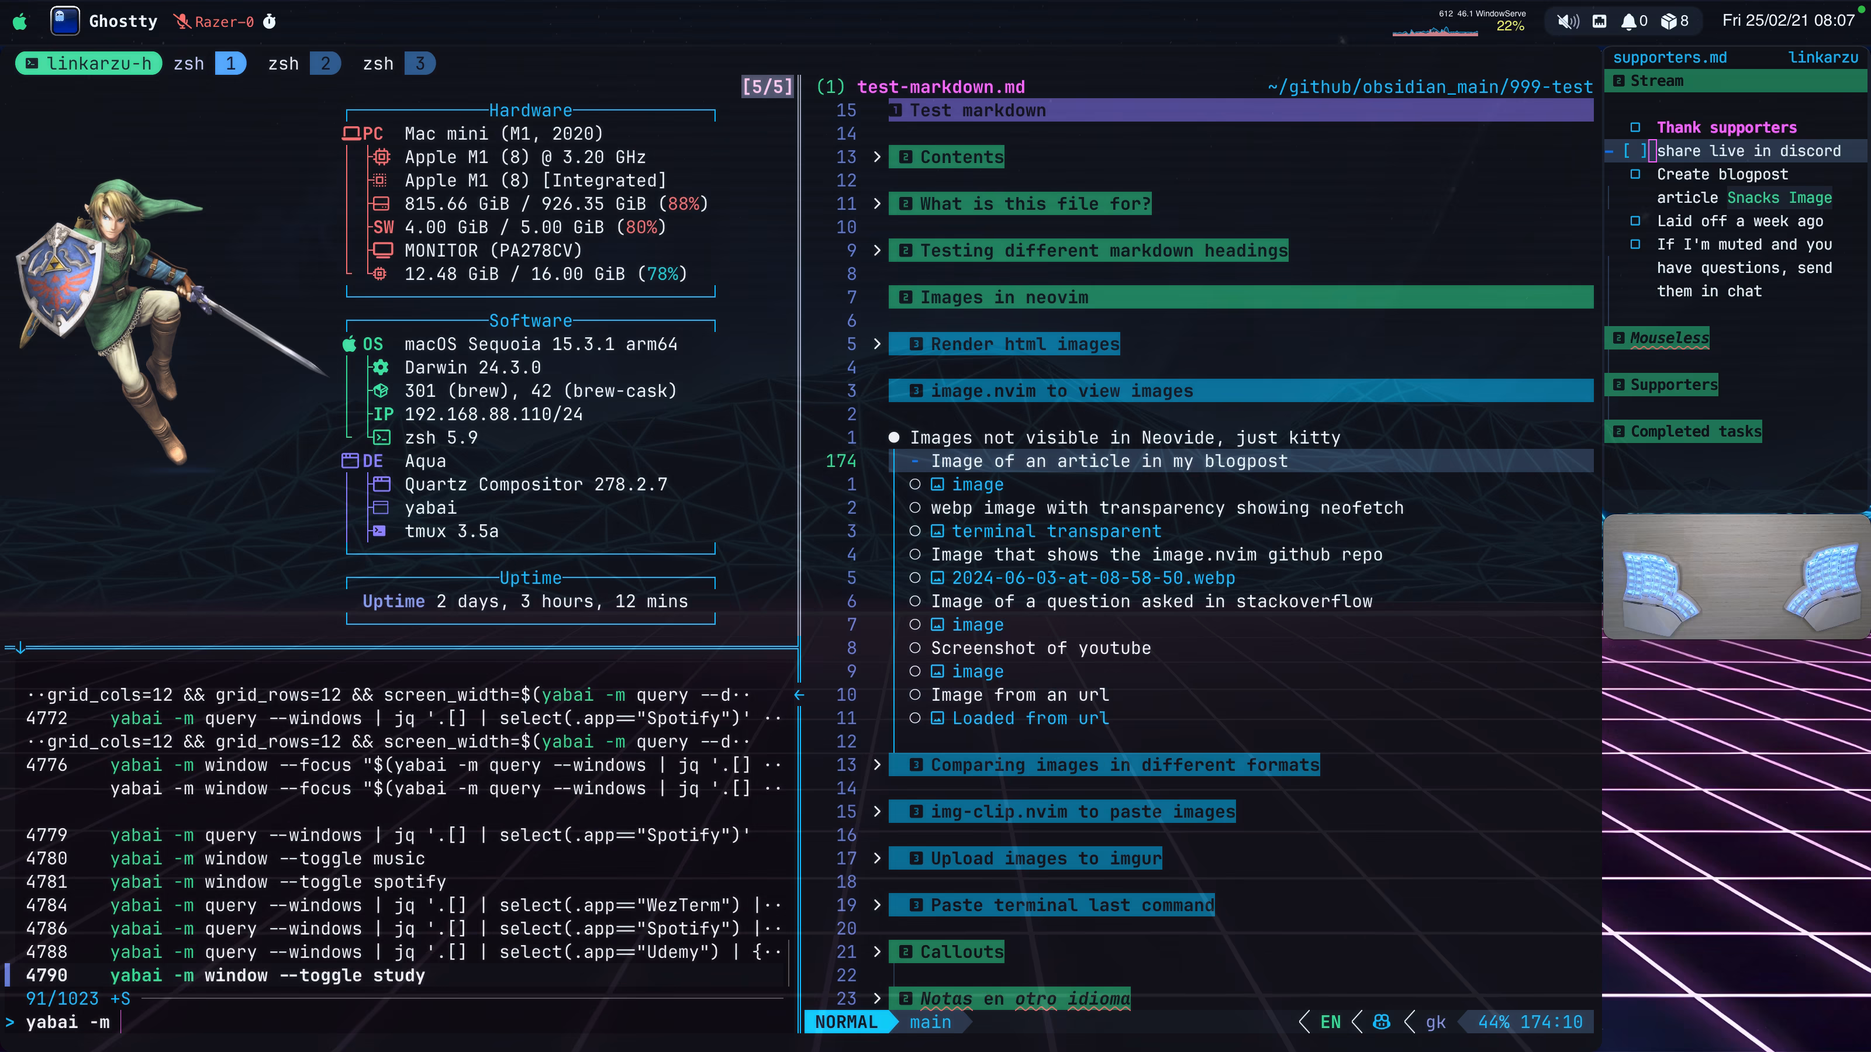Click the image icon beside 'Loaded from url'
1871x1052 pixels.
pos(938,718)
